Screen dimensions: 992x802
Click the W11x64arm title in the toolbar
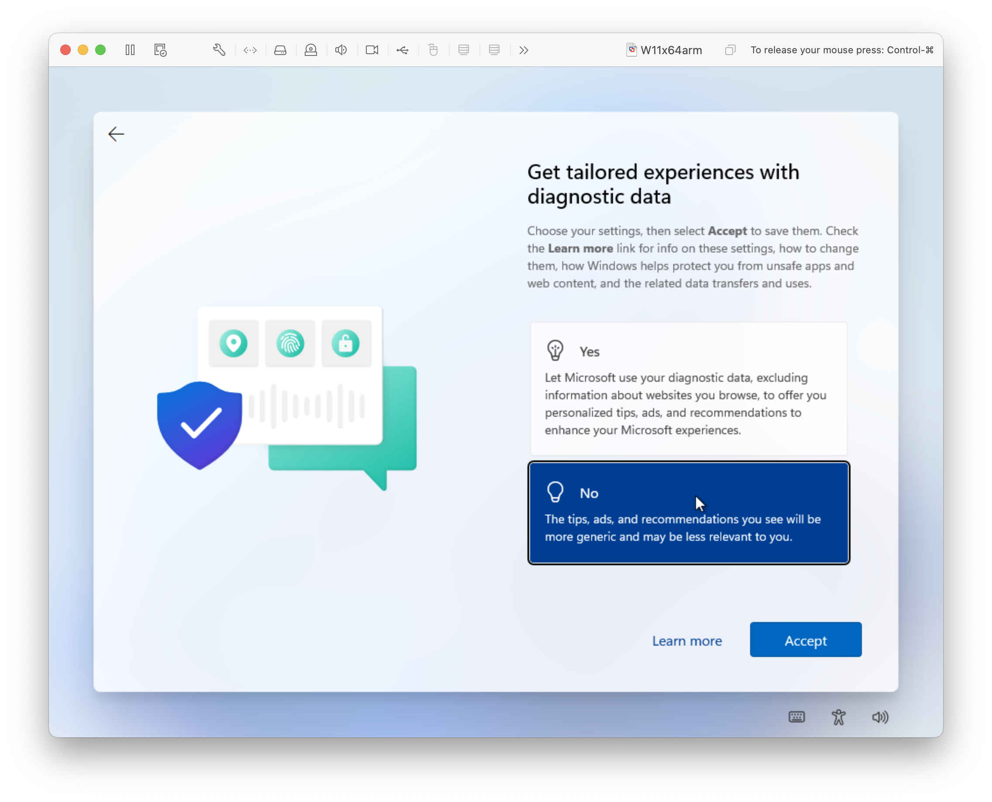(671, 50)
